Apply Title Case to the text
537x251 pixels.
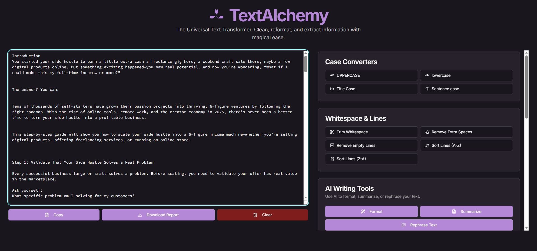371,89
